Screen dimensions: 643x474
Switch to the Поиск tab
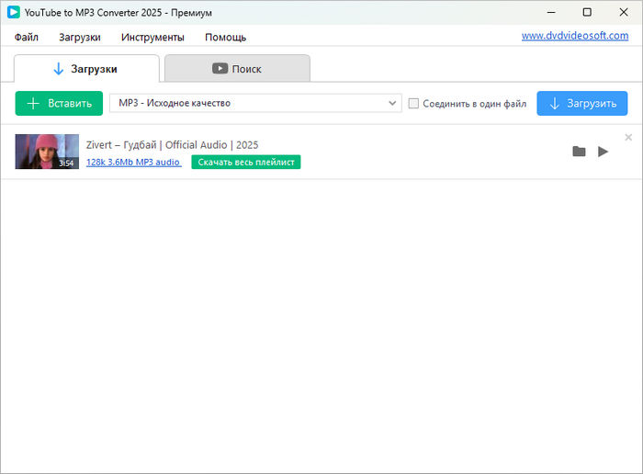237,69
